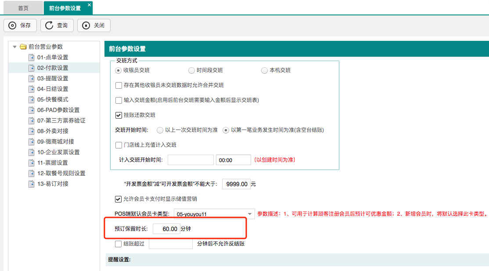The image size is (489, 271).
Task: Select 05-快餐模式 in the sidebar
Action: coord(52,100)
